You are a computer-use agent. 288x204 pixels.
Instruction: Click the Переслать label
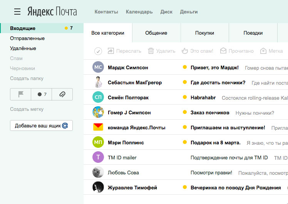coord(129,51)
